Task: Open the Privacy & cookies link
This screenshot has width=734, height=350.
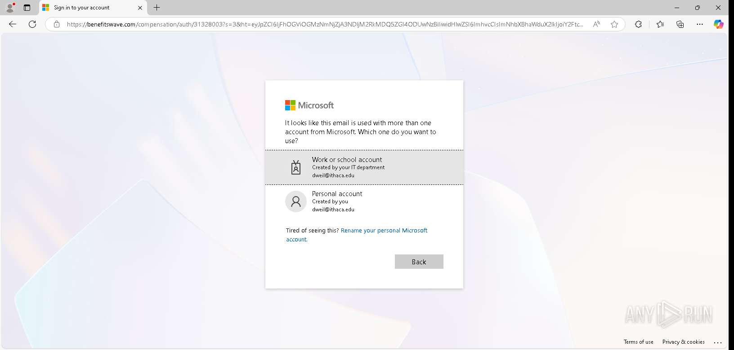Action: (684, 342)
